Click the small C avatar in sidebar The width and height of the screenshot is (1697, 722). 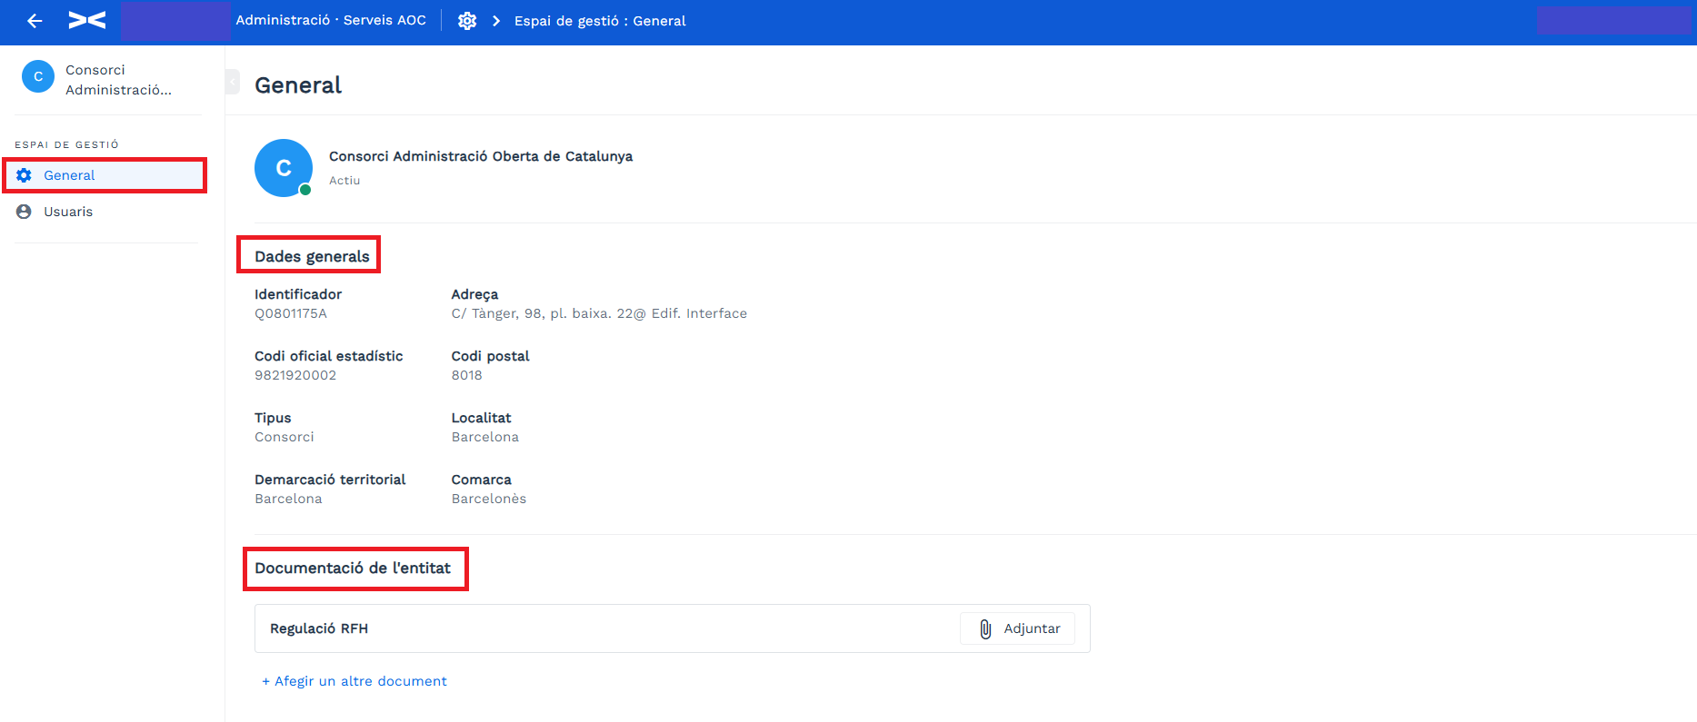pyautogui.click(x=38, y=77)
